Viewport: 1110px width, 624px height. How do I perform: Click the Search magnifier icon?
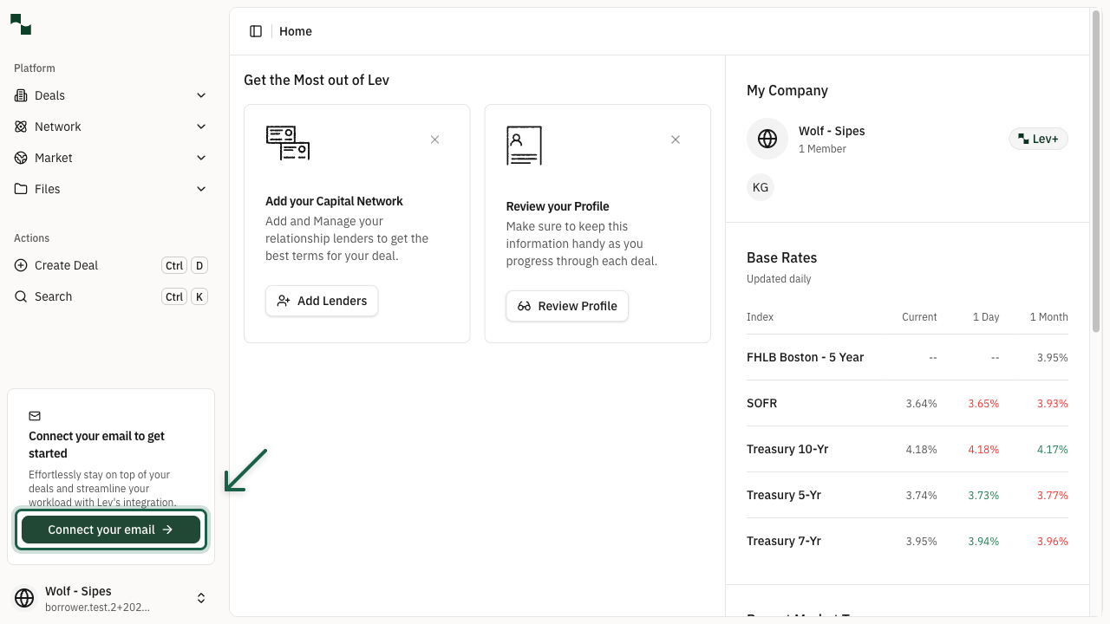point(20,296)
